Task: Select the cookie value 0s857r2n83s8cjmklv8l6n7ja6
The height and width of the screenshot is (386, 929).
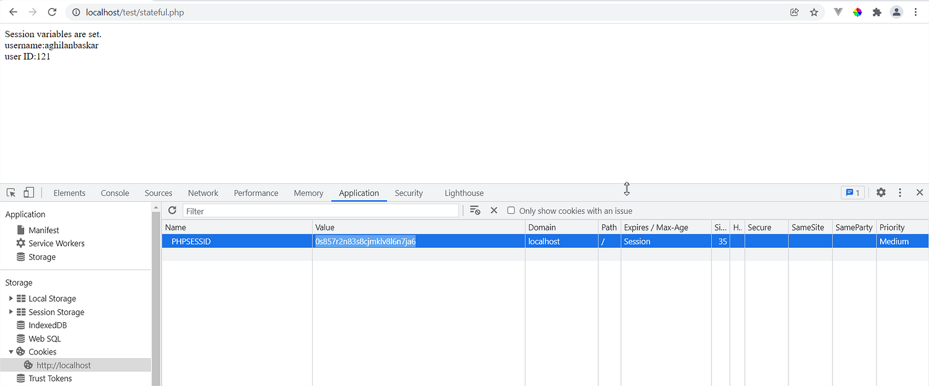Action: pos(365,242)
